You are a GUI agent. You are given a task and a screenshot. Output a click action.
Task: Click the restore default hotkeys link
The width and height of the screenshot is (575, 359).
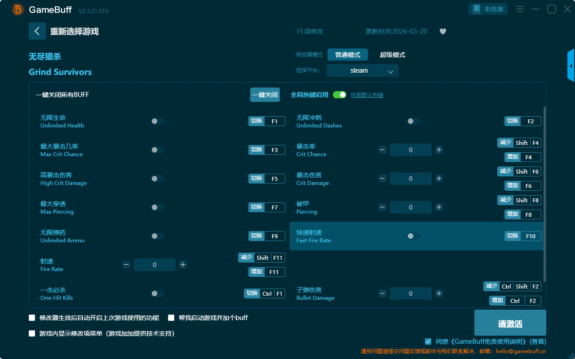(x=367, y=95)
